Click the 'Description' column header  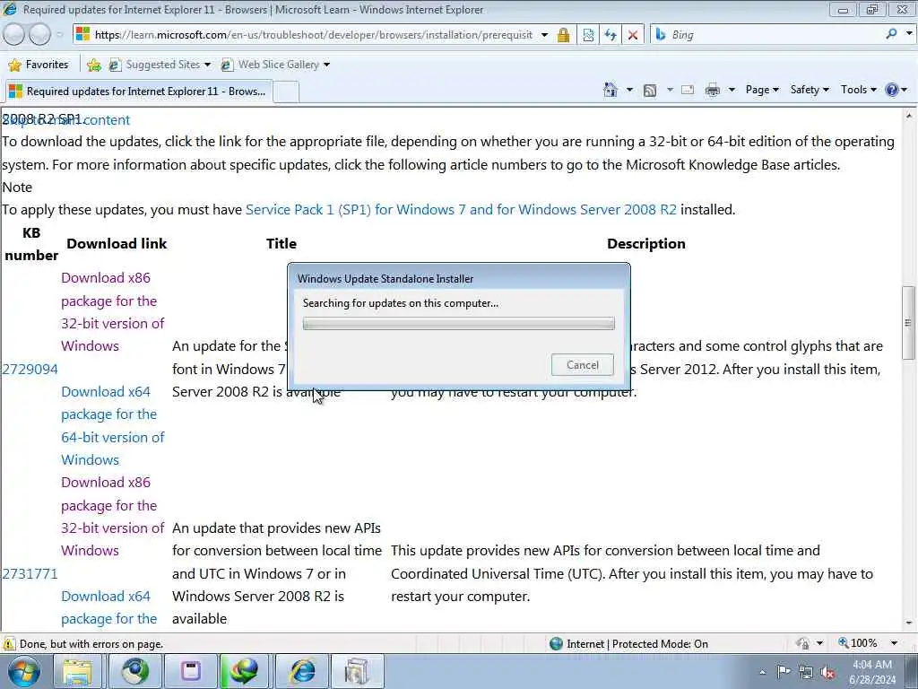(645, 244)
